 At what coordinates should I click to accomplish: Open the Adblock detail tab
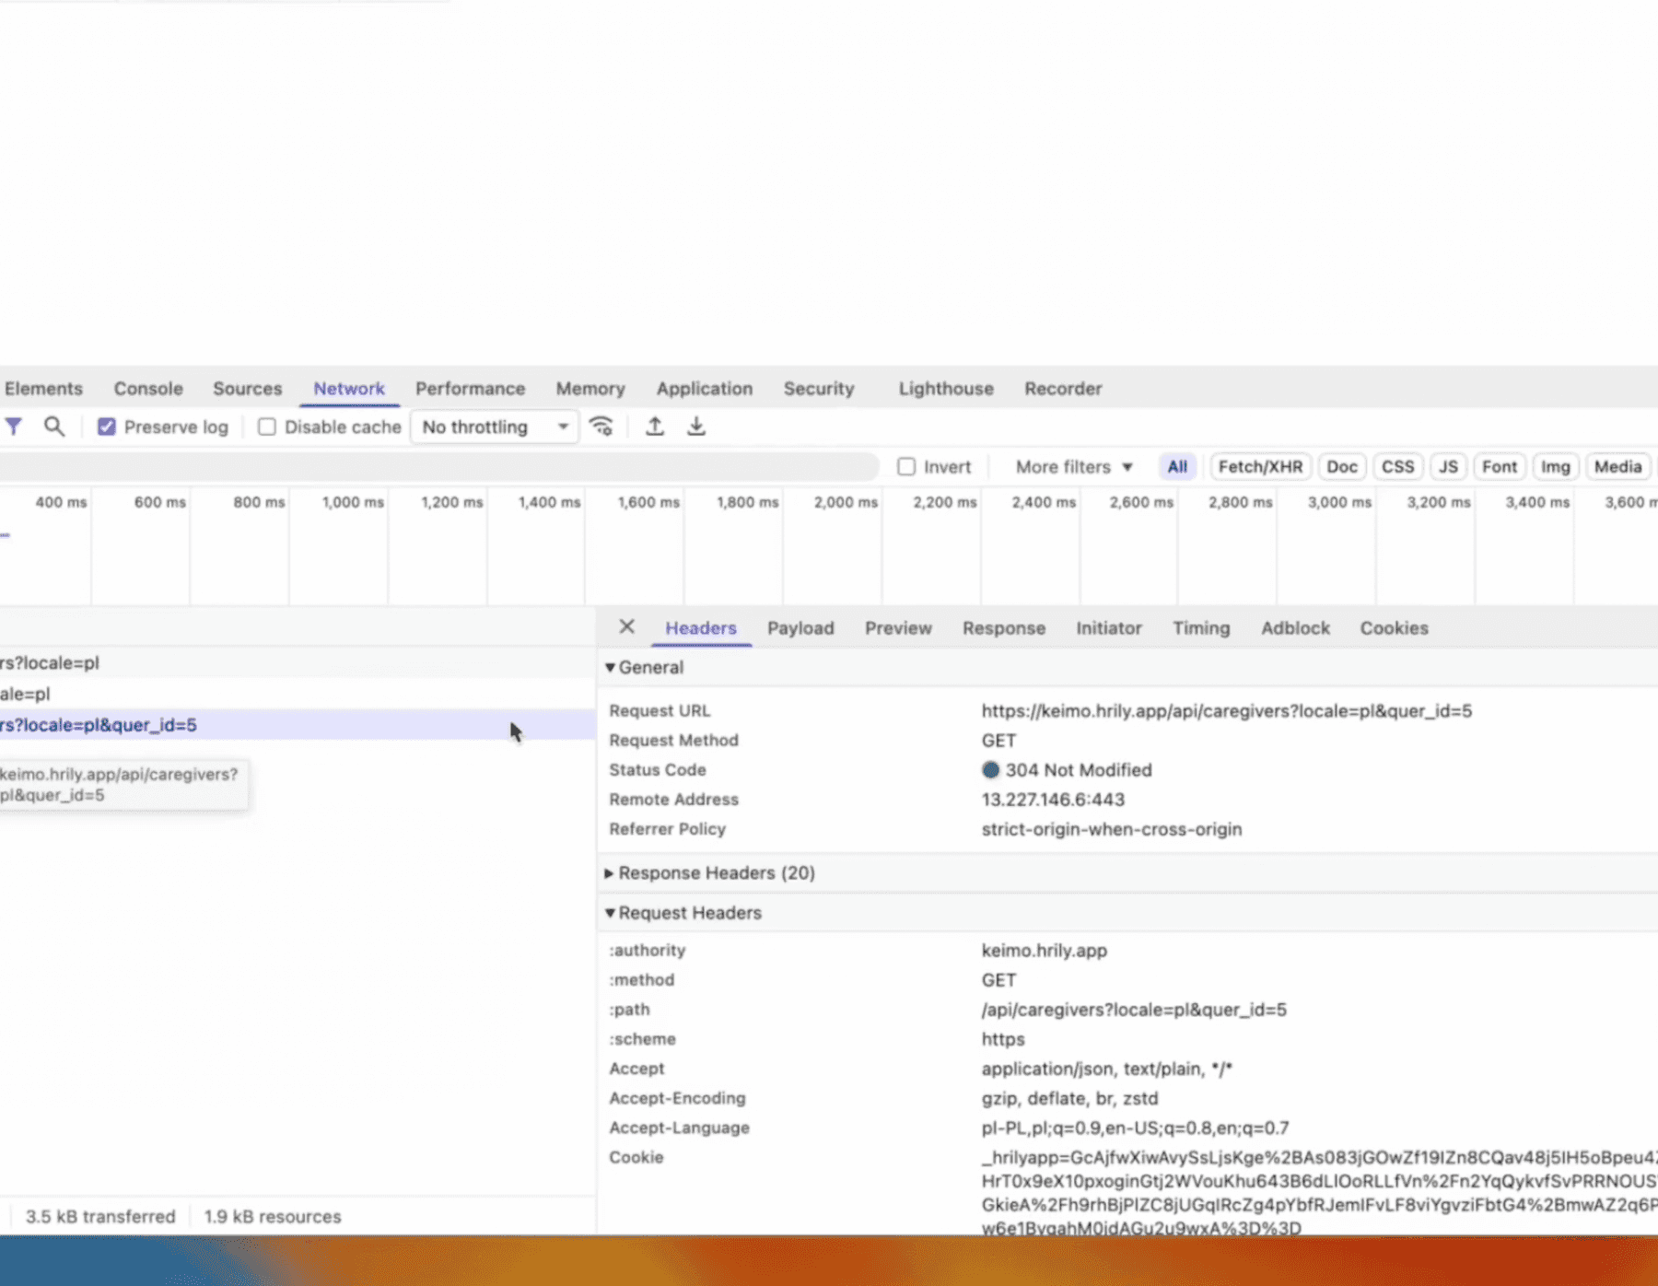tap(1295, 628)
